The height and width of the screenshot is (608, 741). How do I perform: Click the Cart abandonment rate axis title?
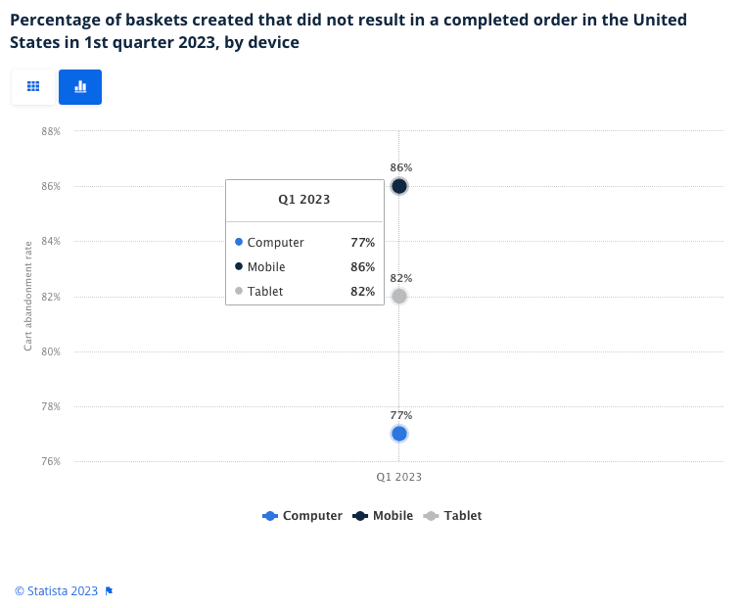pyautogui.click(x=27, y=296)
